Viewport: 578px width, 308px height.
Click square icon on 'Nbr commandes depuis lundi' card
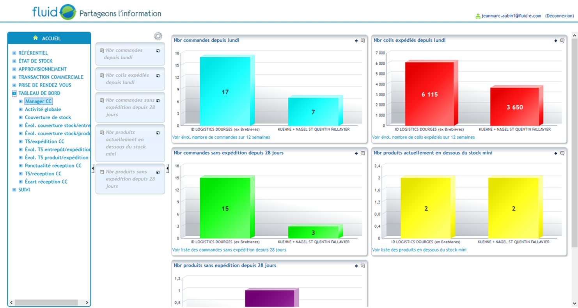(x=158, y=51)
